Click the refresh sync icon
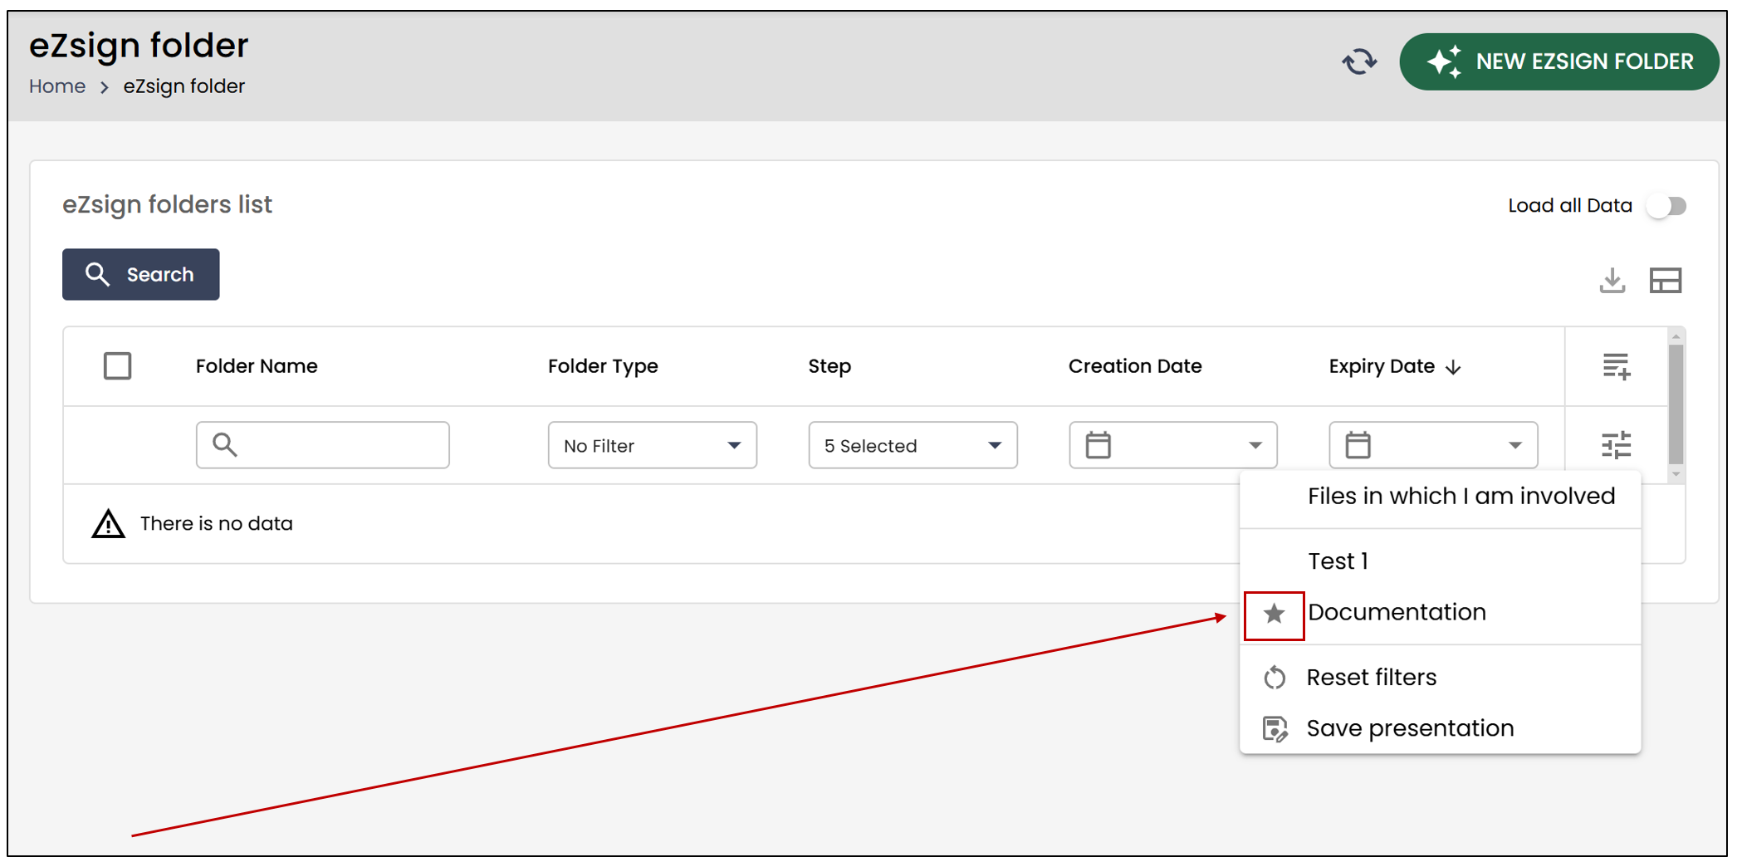Viewport: 1737px width, 862px height. 1359,61
